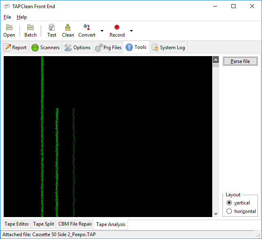The image size is (262, 239).
Task: Start recording with Record button
Action: click(x=117, y=31)
